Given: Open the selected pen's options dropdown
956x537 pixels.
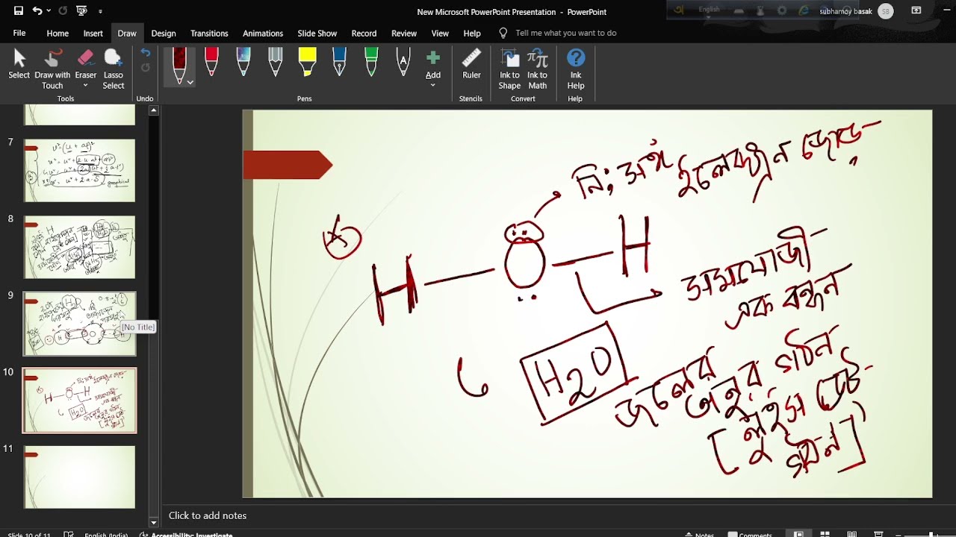Looking at the screenshot, I should [190, 82].
